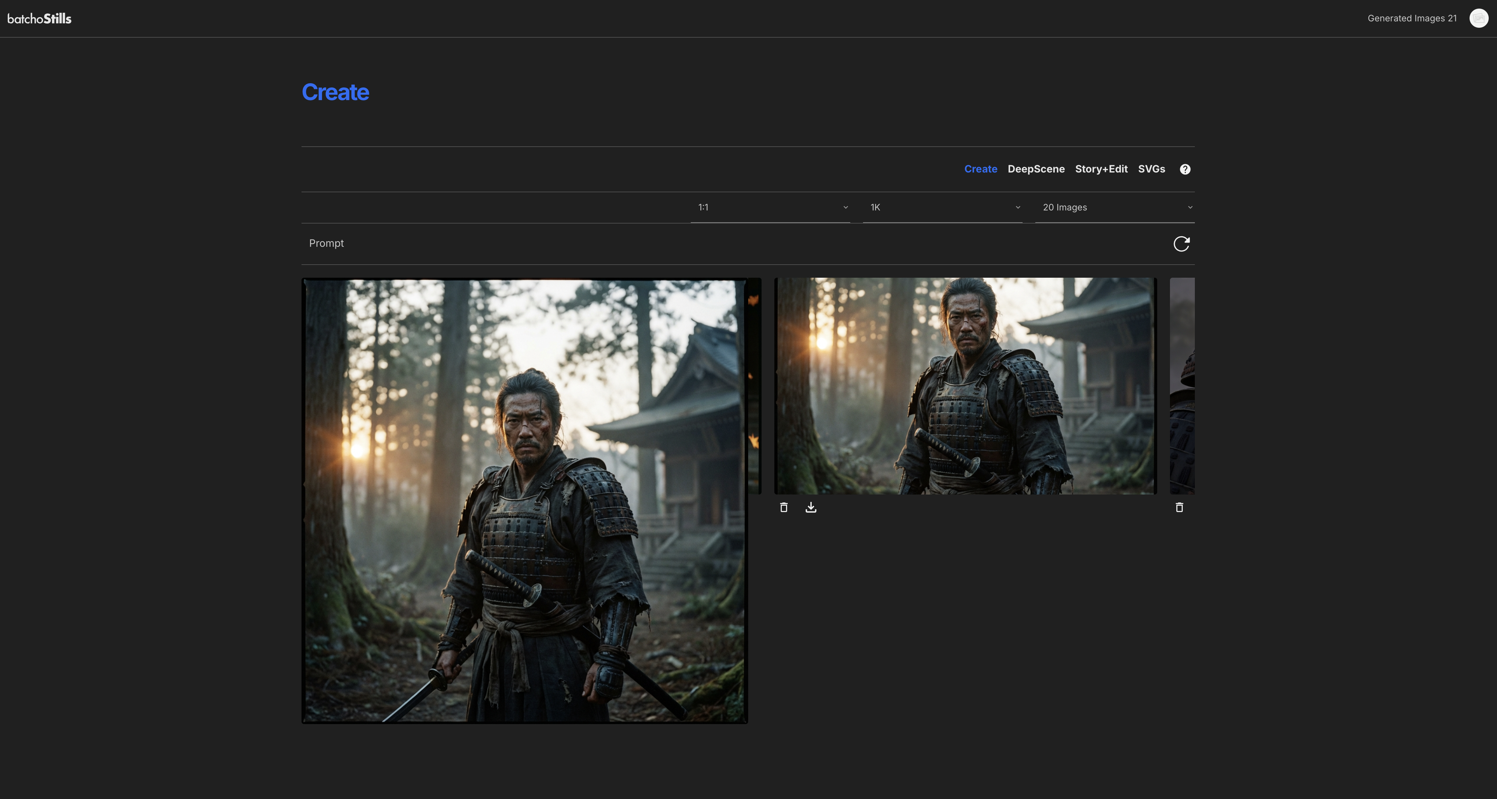Delete the samurai image using the trash icon

coord(783,507)
